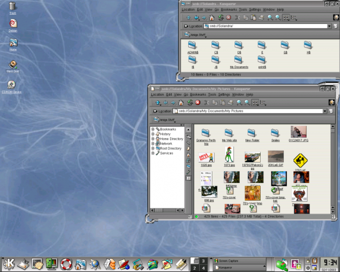Open the life-preserver Help Center icon
Screen dimensions: 340x272
(x=66, y=264)
